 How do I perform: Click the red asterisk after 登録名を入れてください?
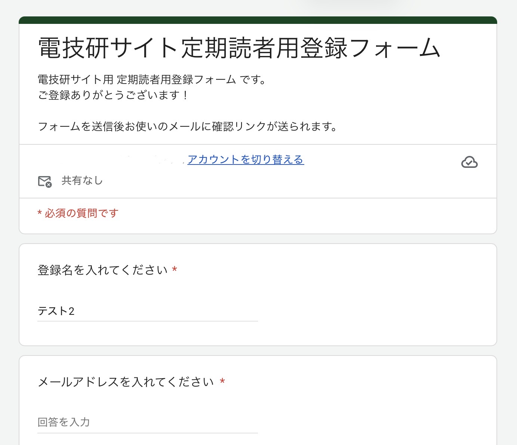[174, 269]
